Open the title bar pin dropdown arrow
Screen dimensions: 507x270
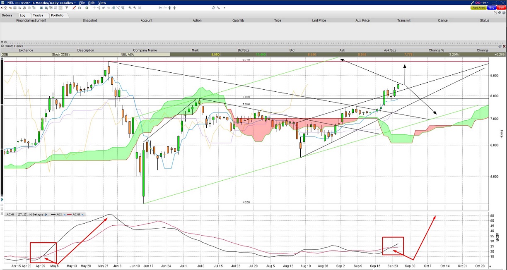click(488, 3)
